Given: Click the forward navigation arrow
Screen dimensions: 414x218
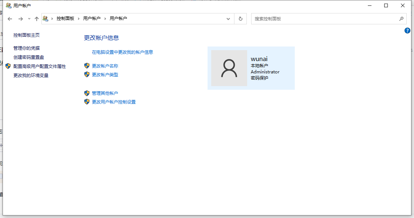Looking at the screenshot, I should pos(20,19).
